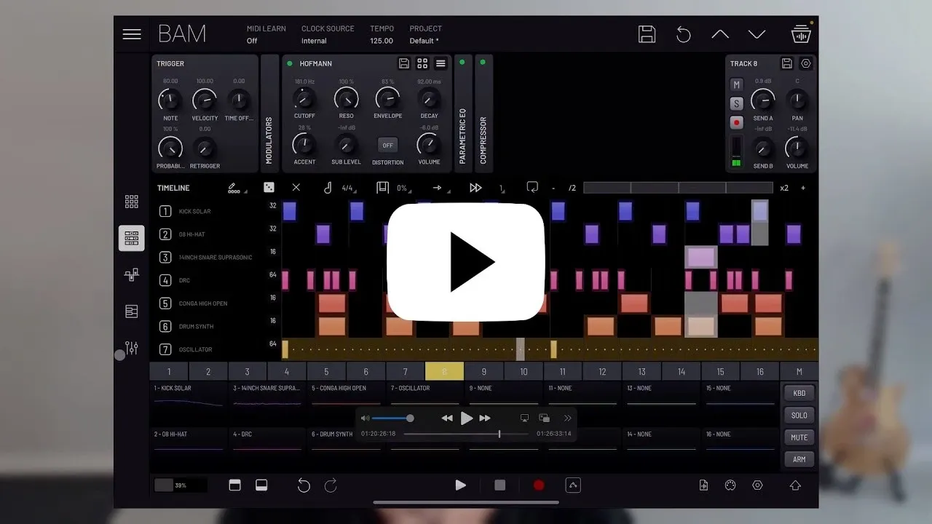
Task: Select track tab number 12
Action: 602,372
